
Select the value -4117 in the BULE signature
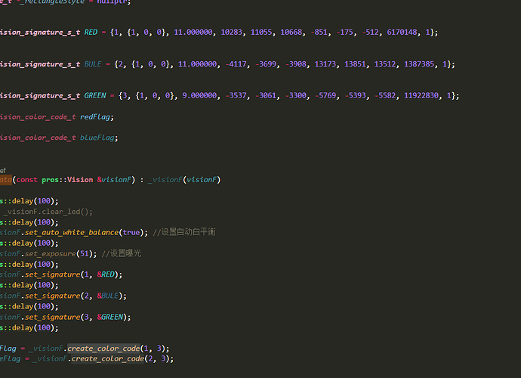pyautogui.click(x=236, y=64)
